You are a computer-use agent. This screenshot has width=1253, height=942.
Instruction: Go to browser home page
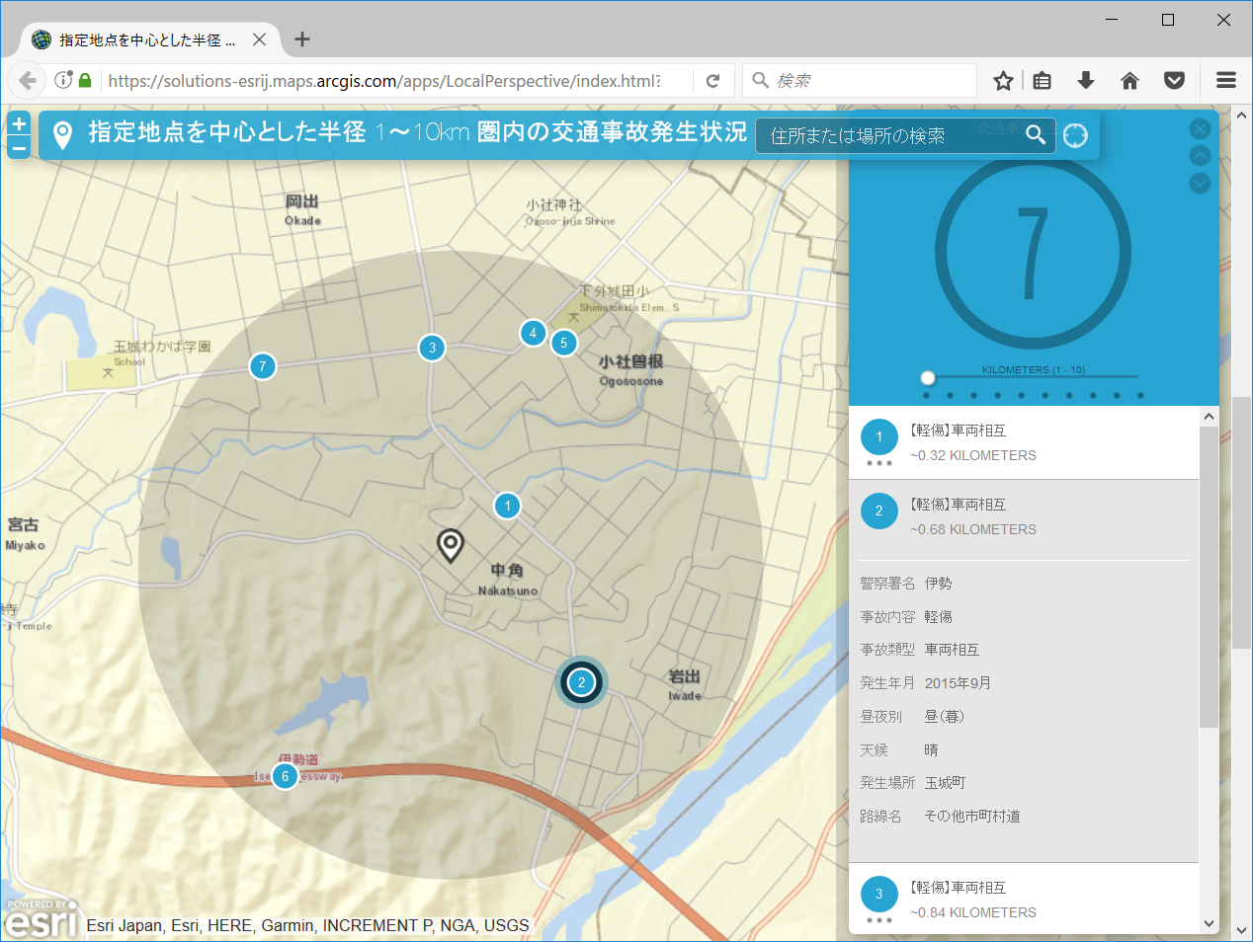pos(1129,81)
